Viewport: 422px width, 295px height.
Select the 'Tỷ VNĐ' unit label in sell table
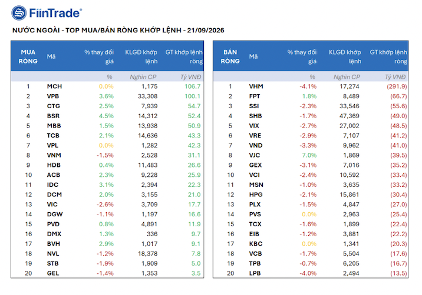point(395,77)
